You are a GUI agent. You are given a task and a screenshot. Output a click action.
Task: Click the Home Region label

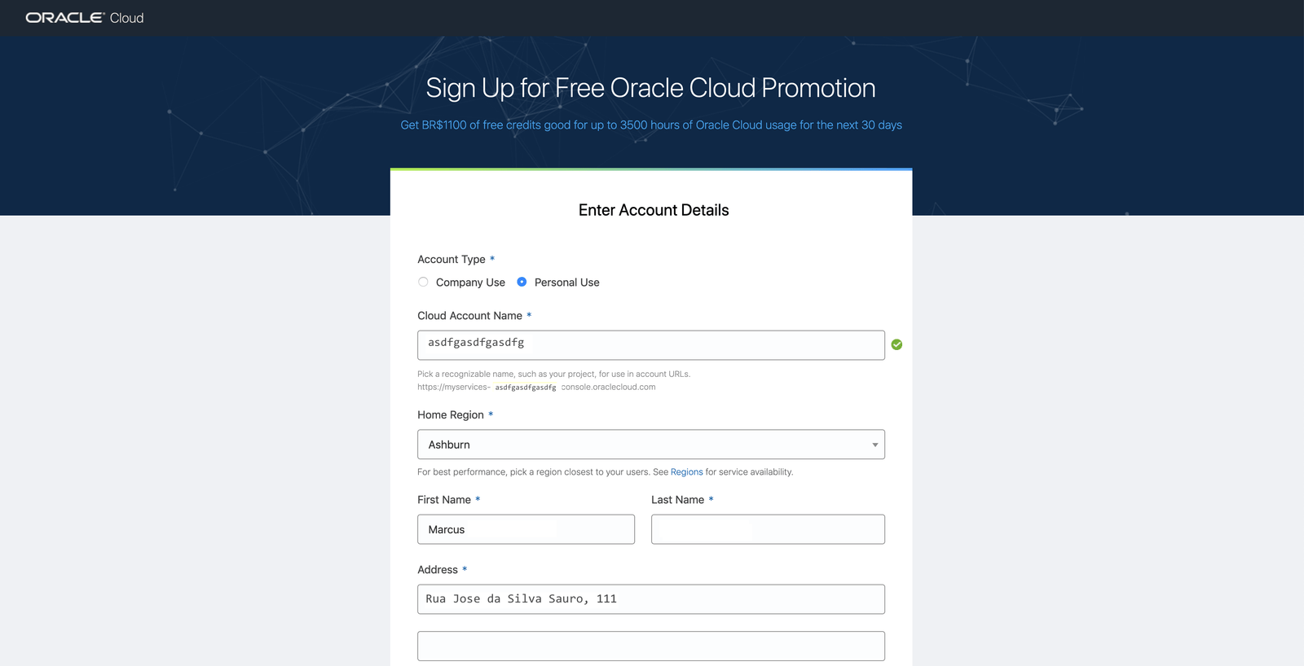pos(451,415)
